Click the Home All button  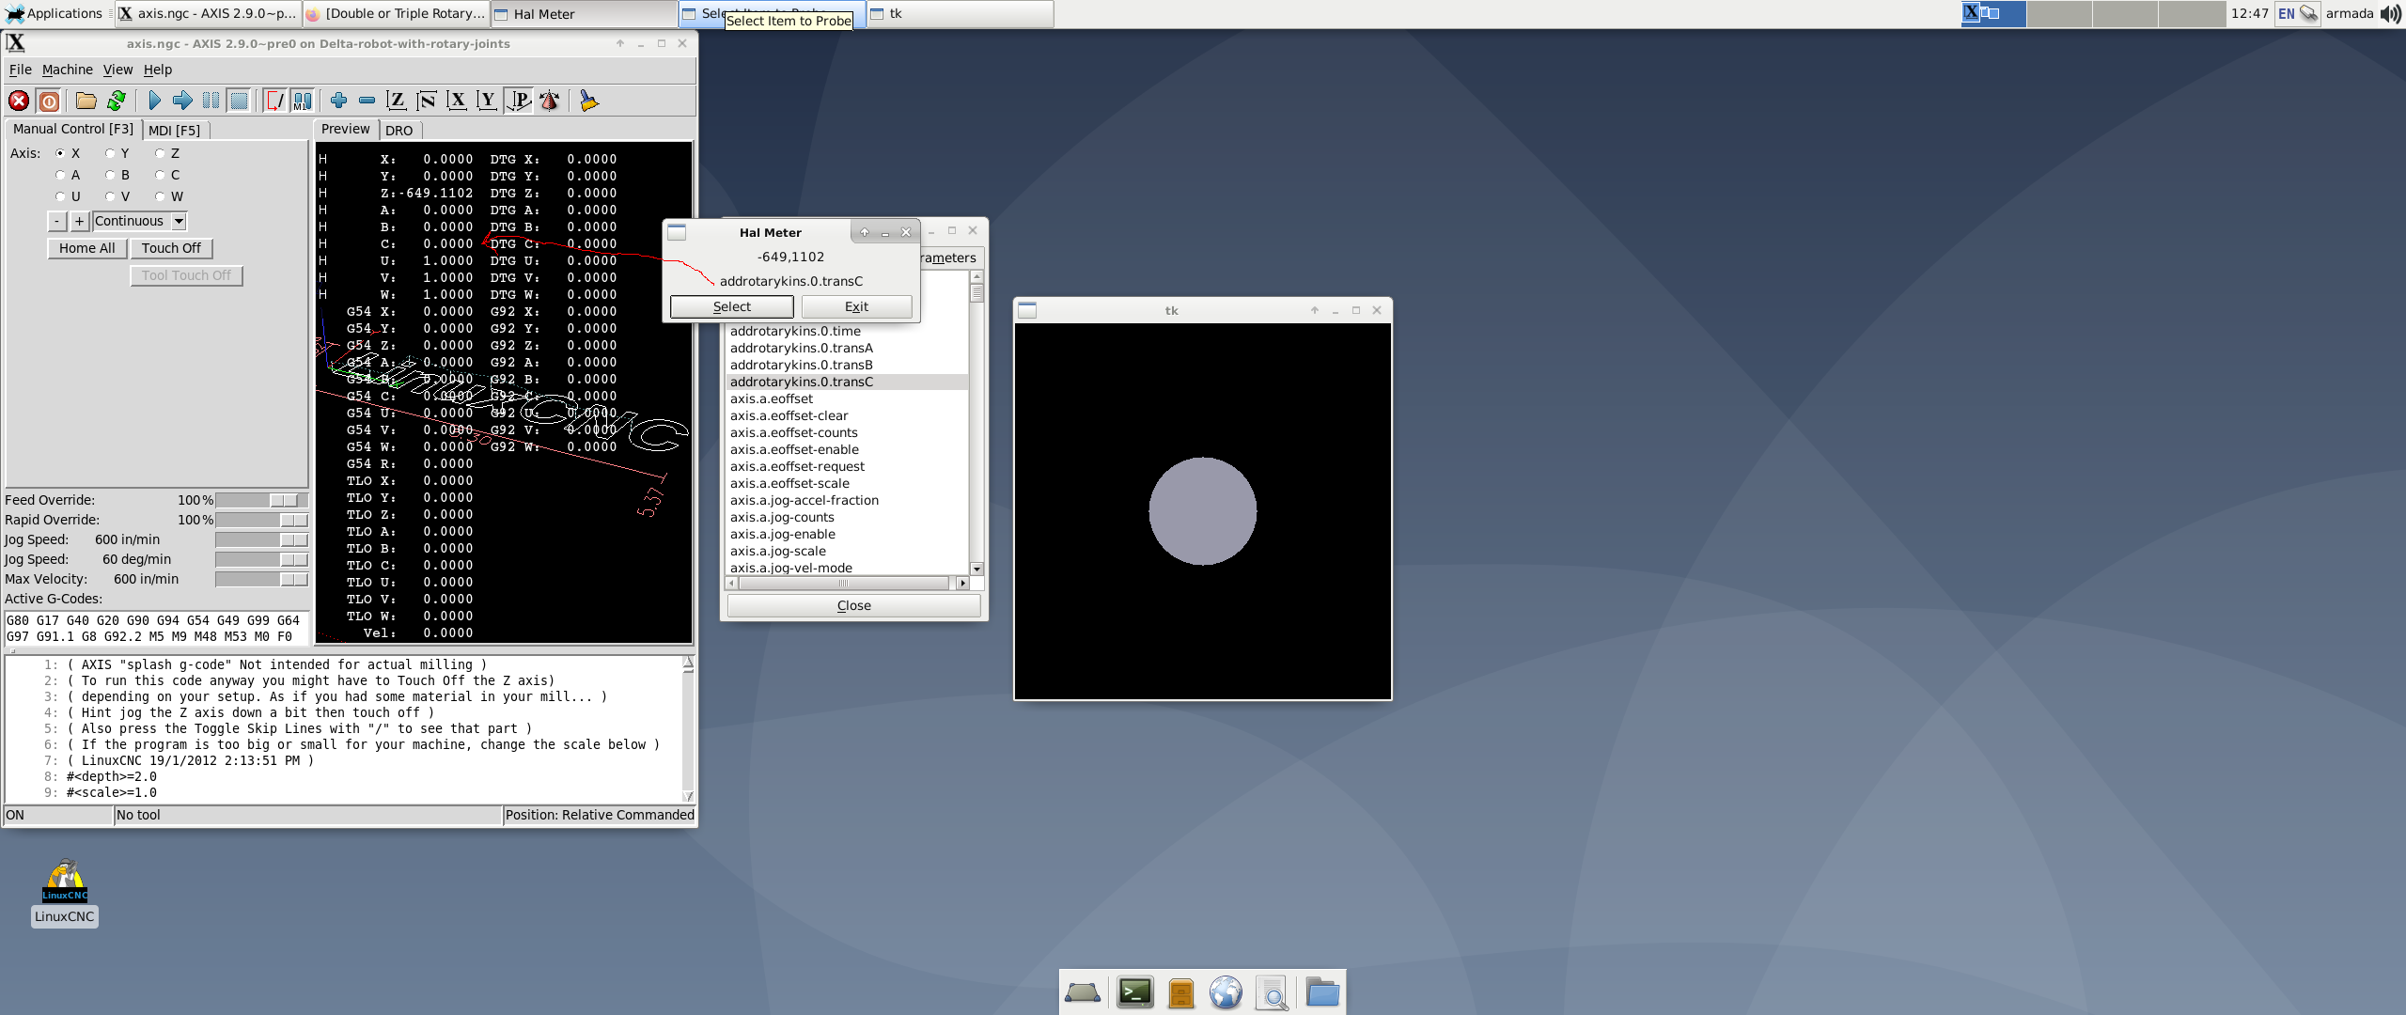coord(86,248)
